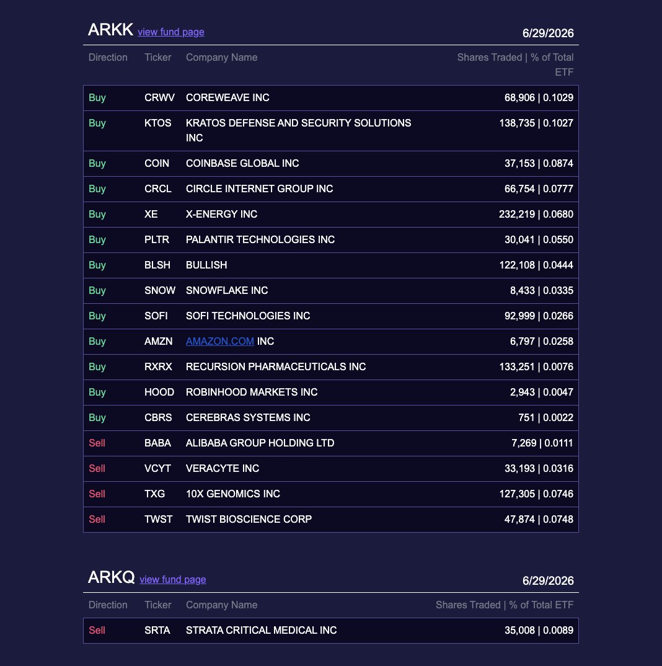
Task: Click COINBASE GLOBAL INC company name
Action: coord(242,164)
